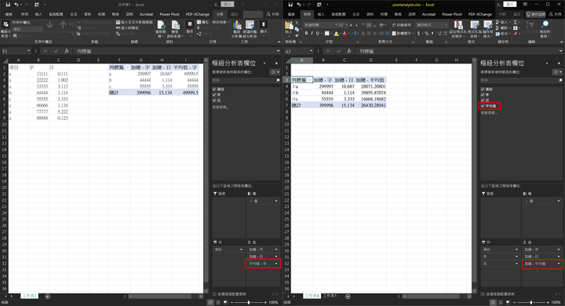The height and width of the screenshot is (306, 565).
Task: Enable defer layout update in left pane
Action: click(214, 294)
